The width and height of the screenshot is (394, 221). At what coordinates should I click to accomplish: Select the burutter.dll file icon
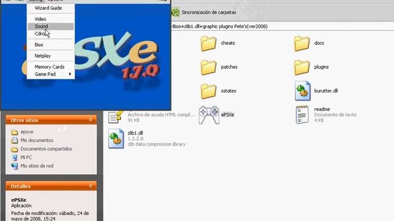[302, 91]
